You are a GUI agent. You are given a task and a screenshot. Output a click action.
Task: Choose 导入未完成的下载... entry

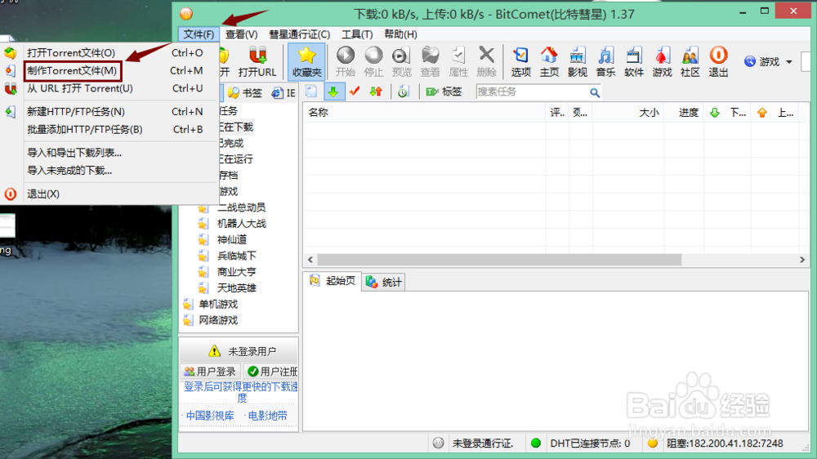click(109, 171)
